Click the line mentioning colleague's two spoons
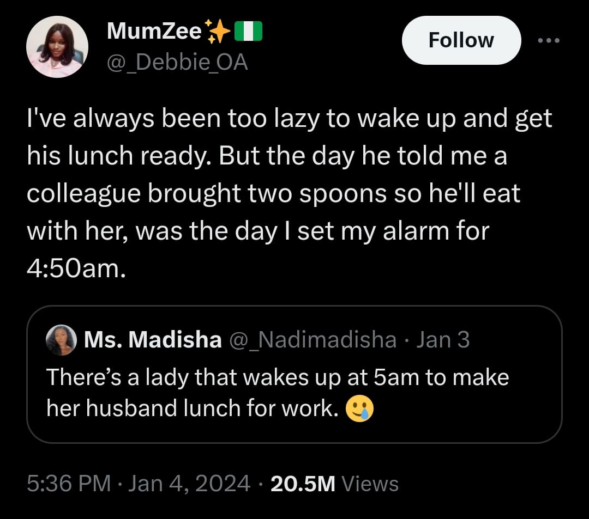589x519 pixels. click(274, 194)
